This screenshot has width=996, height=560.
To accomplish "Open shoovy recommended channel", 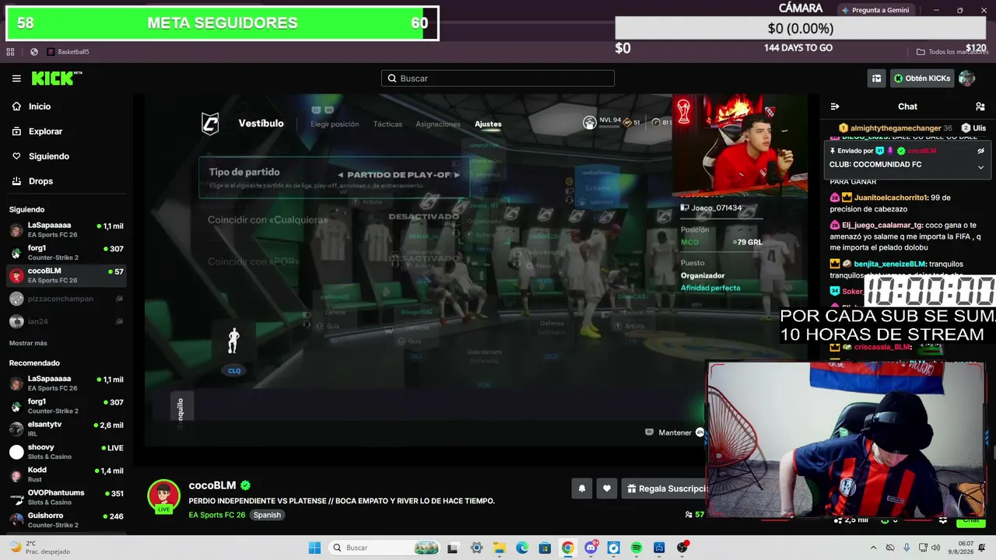I will tap(66, 452).
